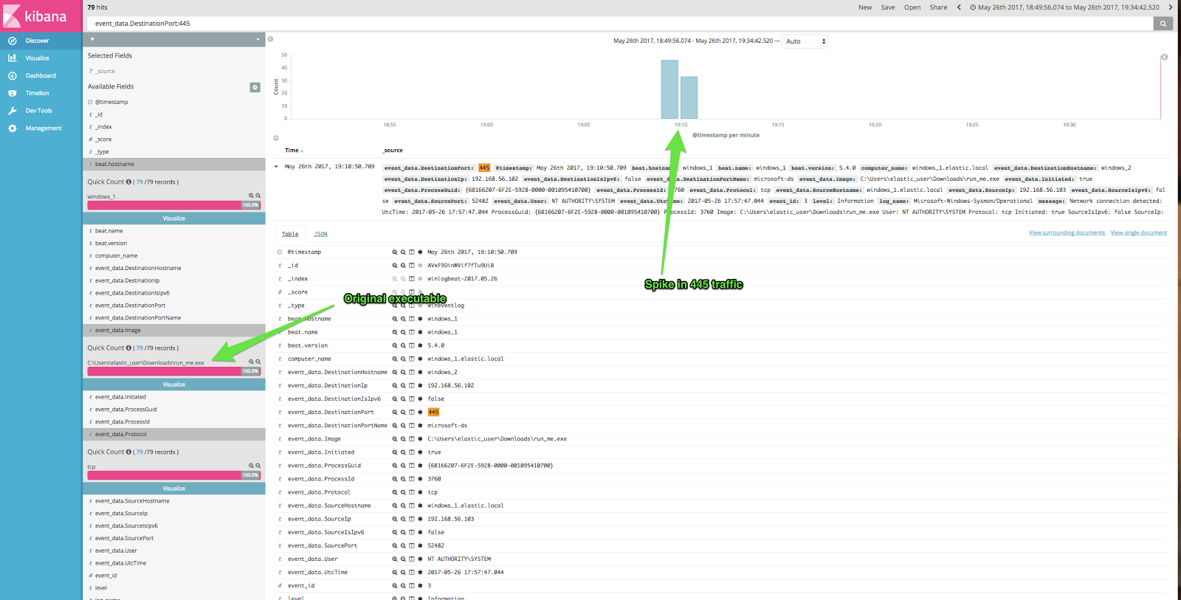Click Share in the top menu

coord(938,7)
